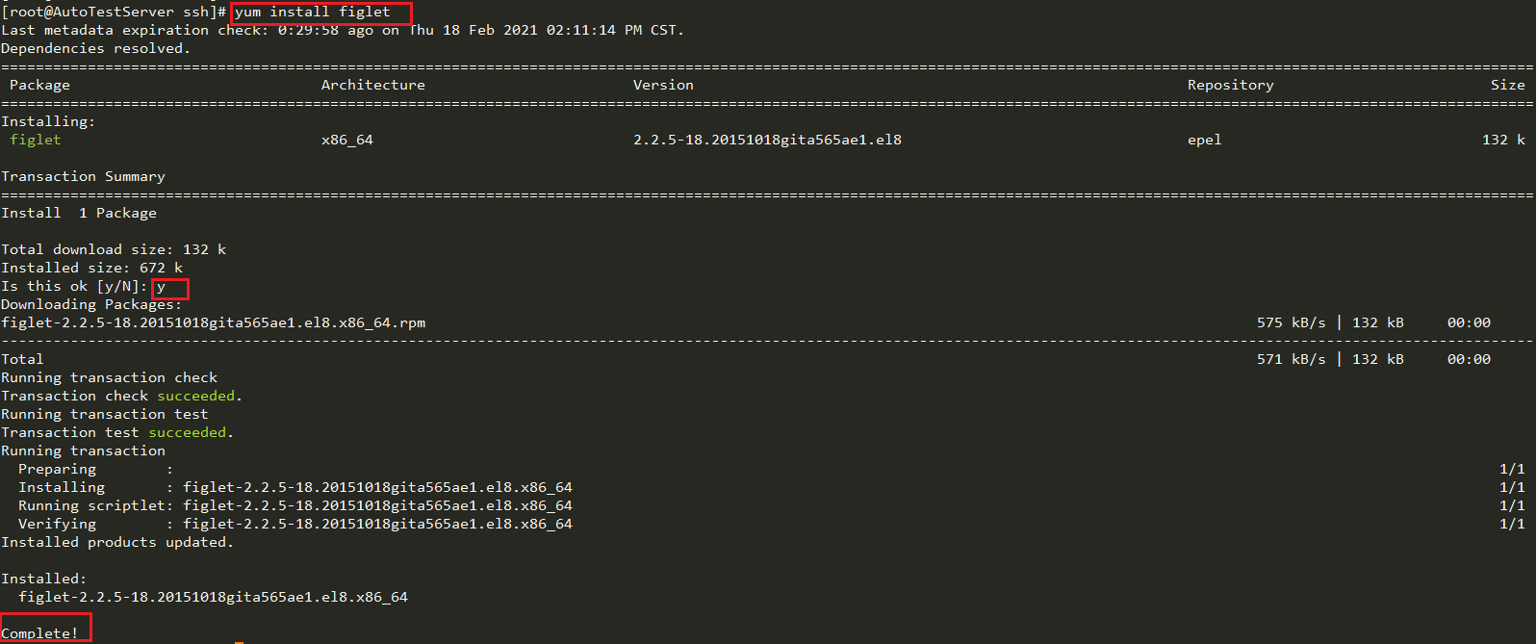The height and width of the screenshot is (644, 1537).
Task: Click the "Total download size: 132 k" line
Action: click(114, 249)
